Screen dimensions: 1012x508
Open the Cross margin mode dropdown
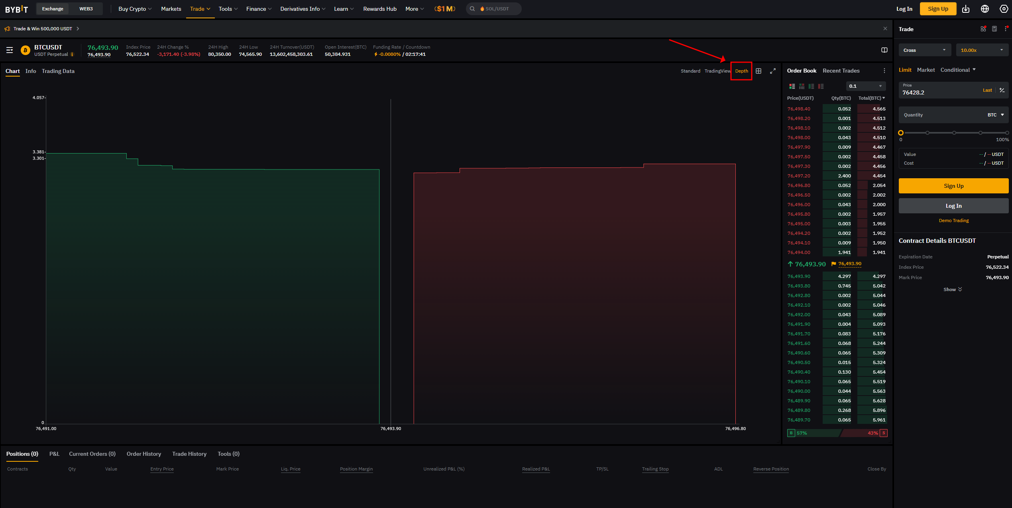tap(924, 50)
